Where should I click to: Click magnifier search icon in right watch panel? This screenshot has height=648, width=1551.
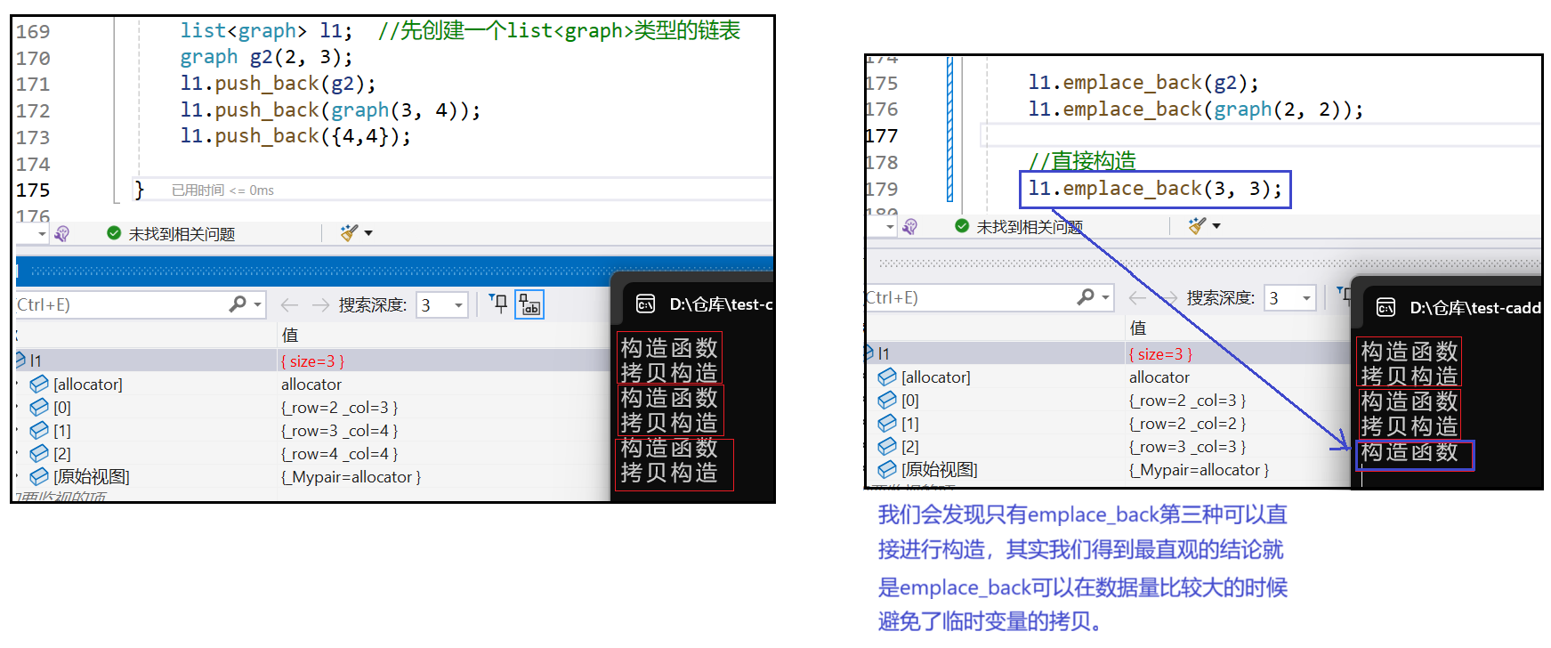coord(1085,297)
